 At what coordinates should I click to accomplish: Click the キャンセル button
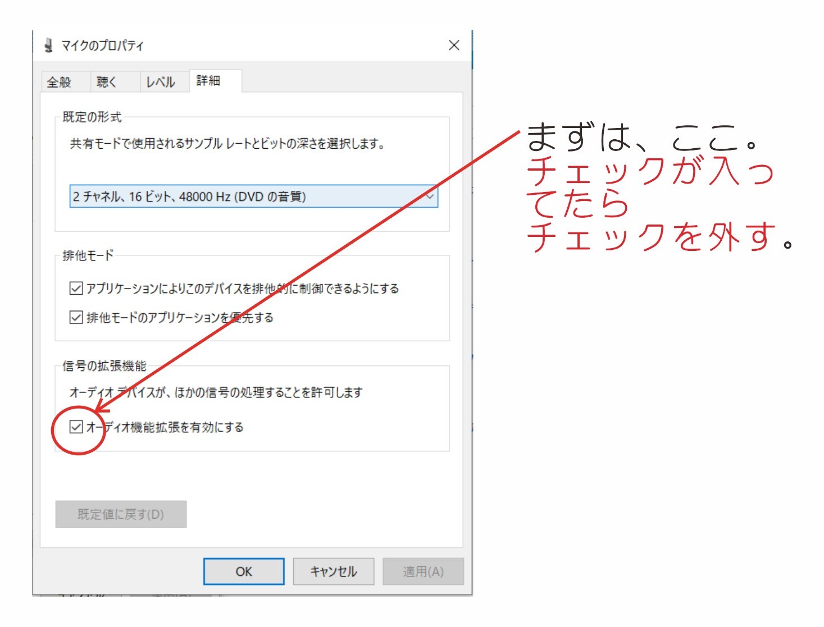pos(334,571)
